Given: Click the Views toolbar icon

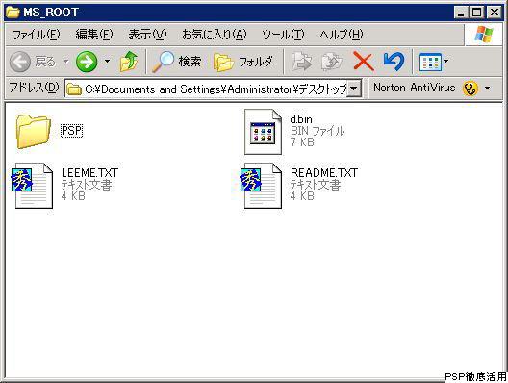Looking at the screenshot, I should [x=430, y=62].
